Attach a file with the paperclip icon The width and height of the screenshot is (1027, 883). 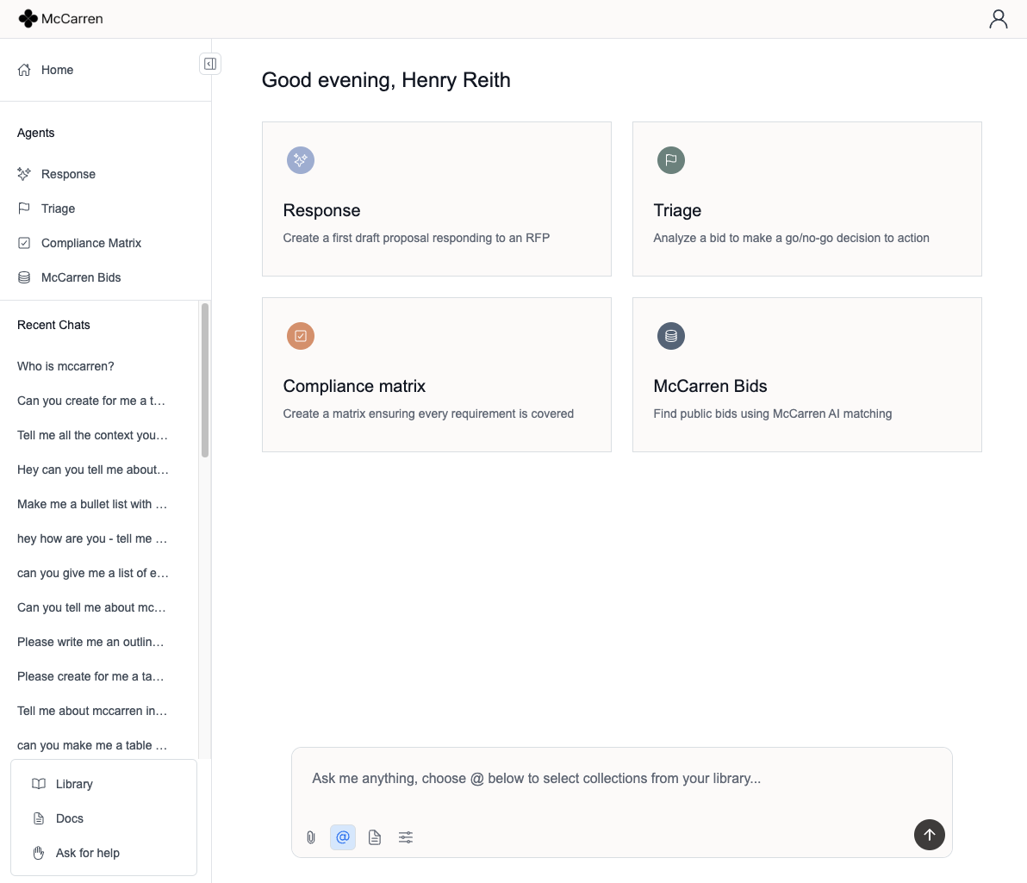coord(311,837)
